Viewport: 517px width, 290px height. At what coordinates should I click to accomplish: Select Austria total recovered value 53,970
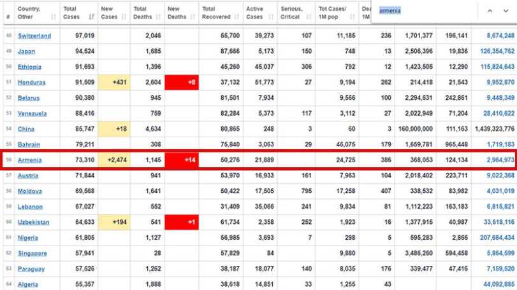[230, 176]
